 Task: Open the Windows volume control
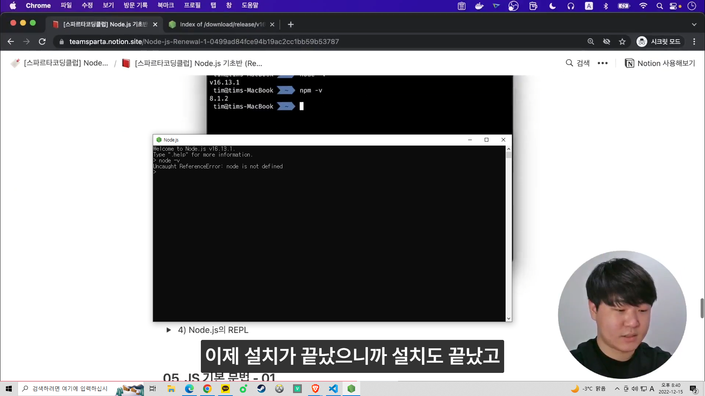[635, 389]
